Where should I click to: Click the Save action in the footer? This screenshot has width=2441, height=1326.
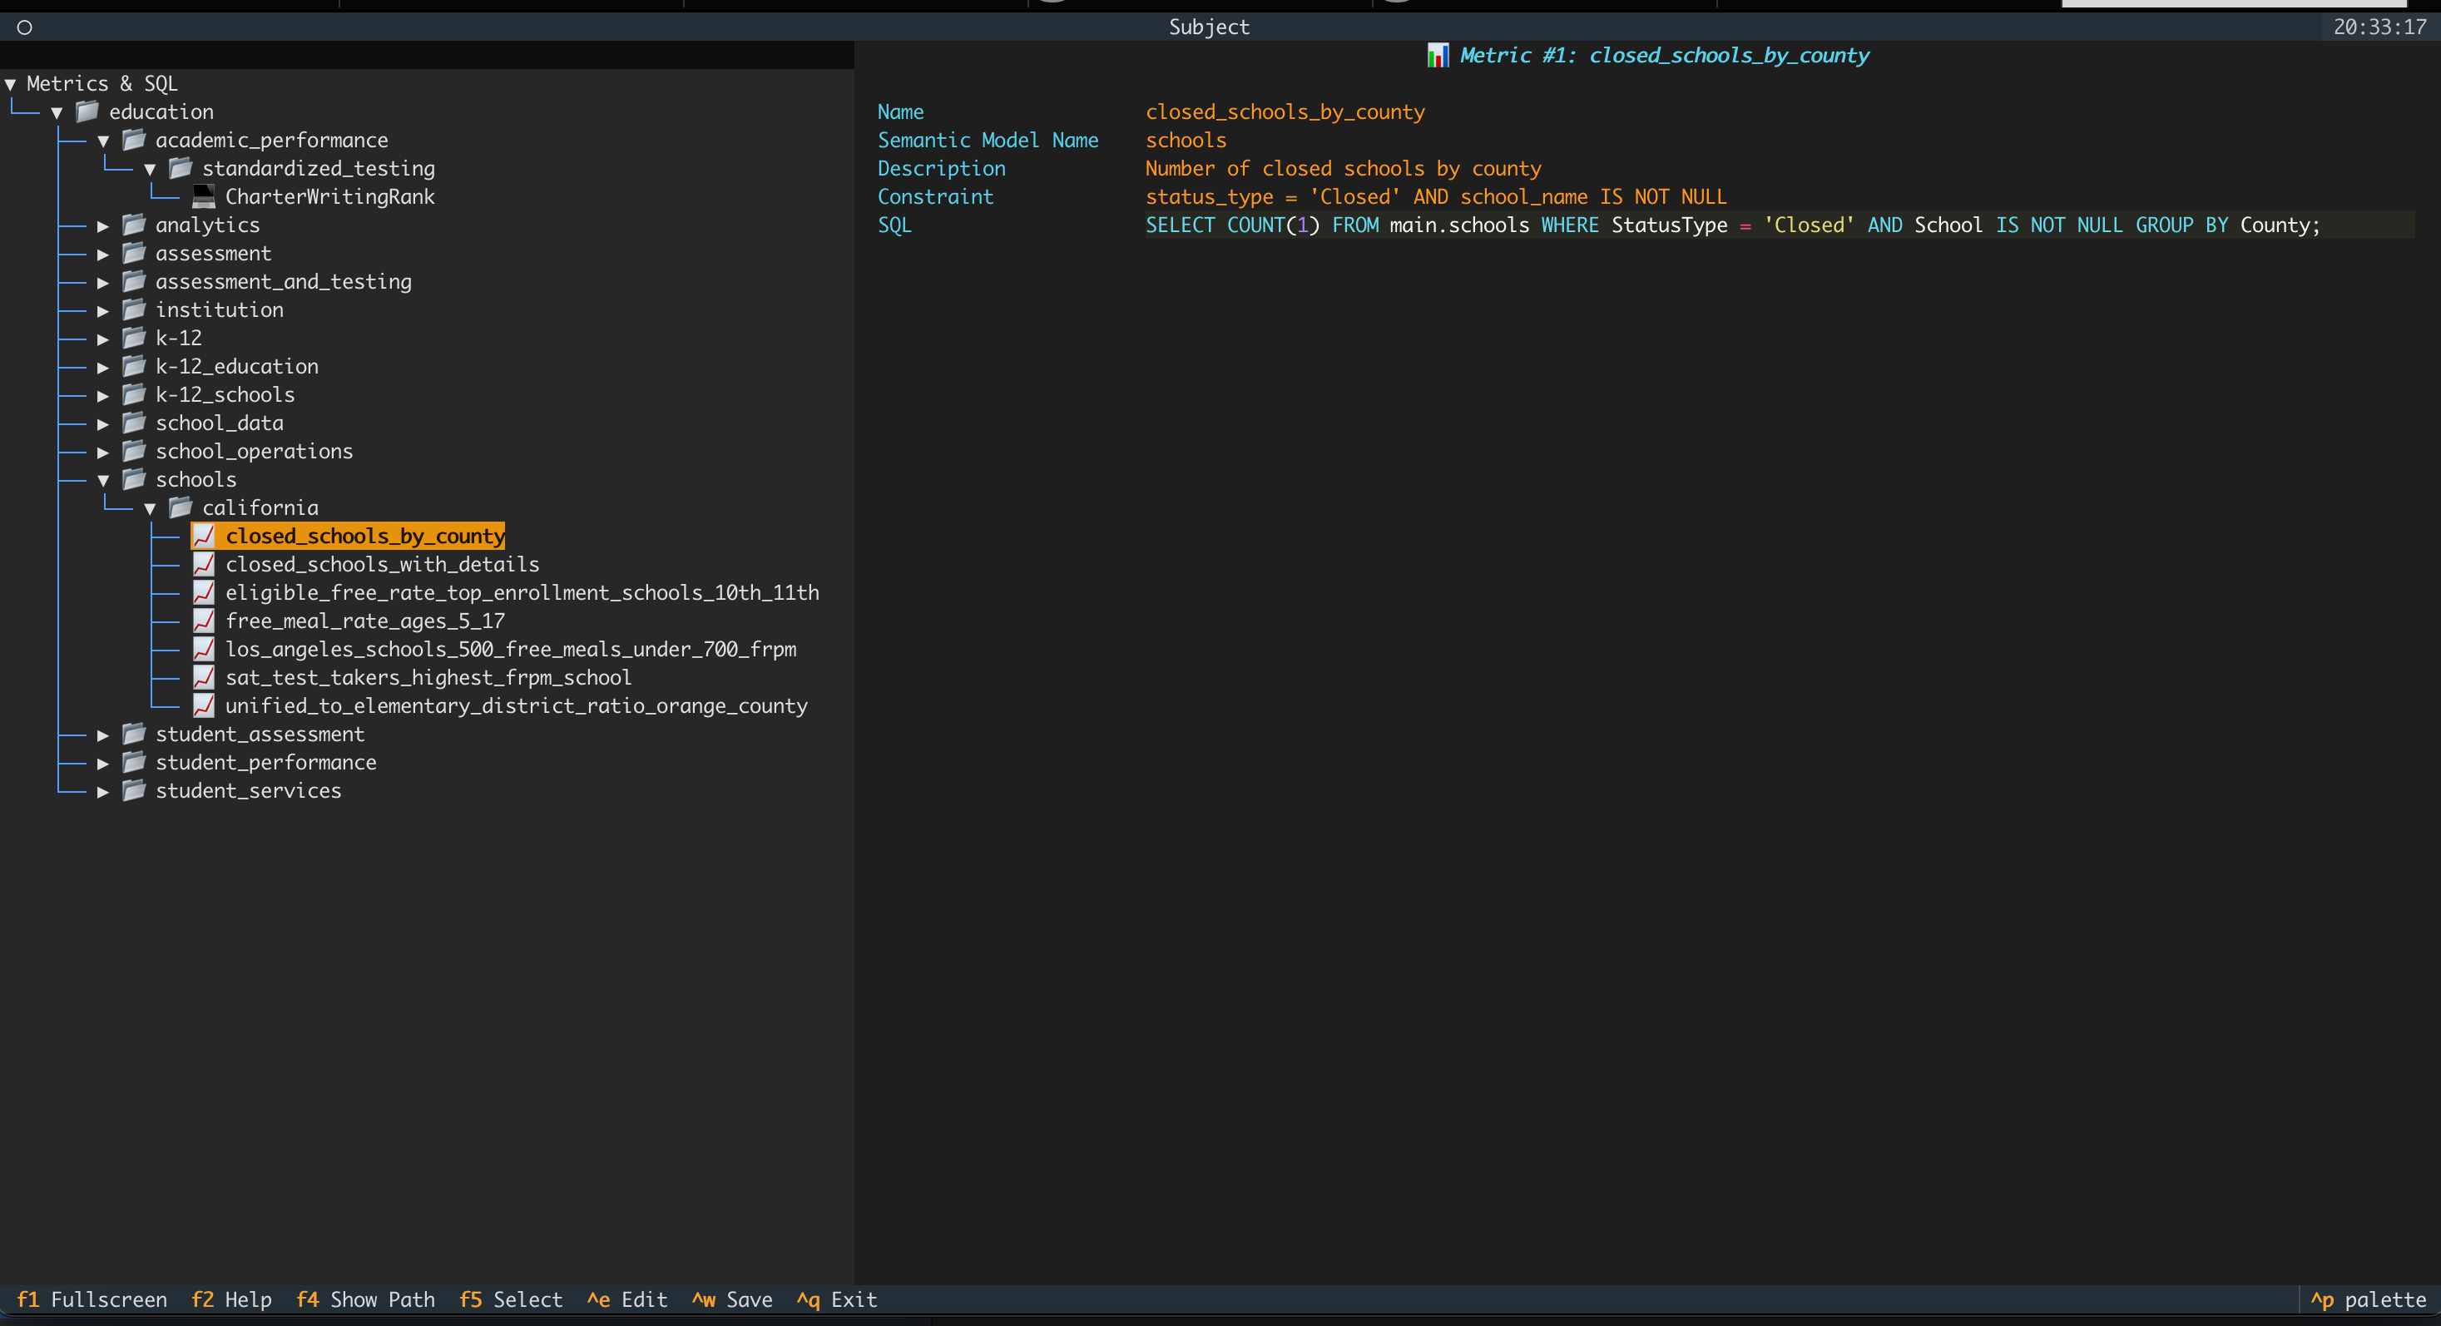731,1299
